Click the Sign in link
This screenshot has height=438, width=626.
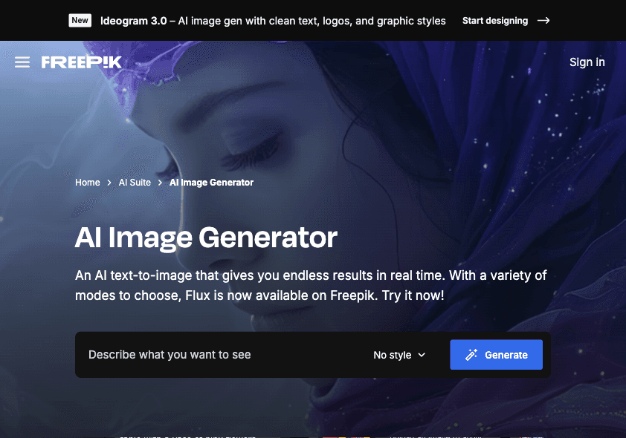click(x=587, y=62)
